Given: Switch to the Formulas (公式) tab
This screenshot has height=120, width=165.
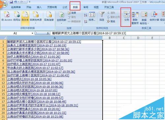Looking at the screenshot, I should point(65,7).
